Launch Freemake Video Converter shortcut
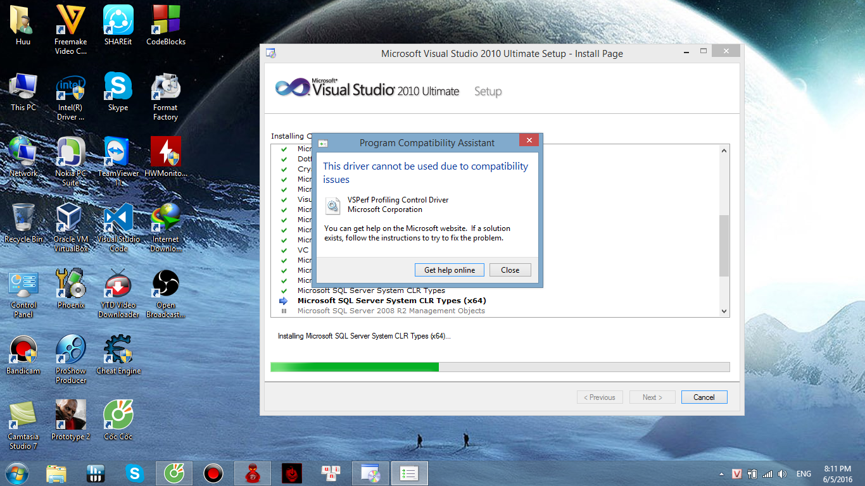 70,30
